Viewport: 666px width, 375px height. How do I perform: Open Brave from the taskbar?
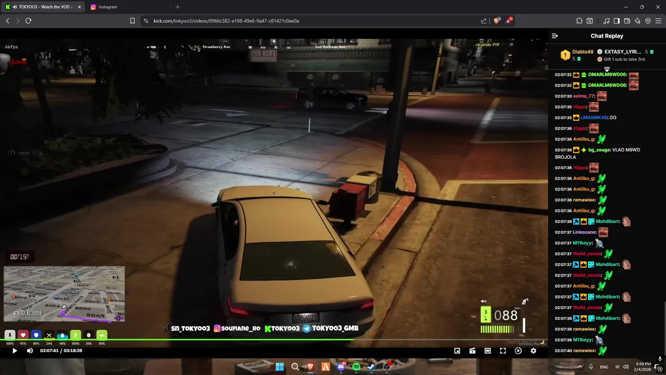310,367
